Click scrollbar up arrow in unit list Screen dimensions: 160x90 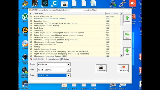121,13
